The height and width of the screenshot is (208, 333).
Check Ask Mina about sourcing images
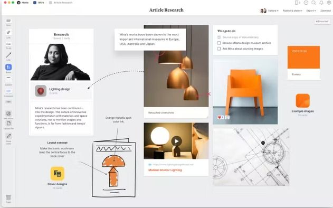click(x=219, y=49)
